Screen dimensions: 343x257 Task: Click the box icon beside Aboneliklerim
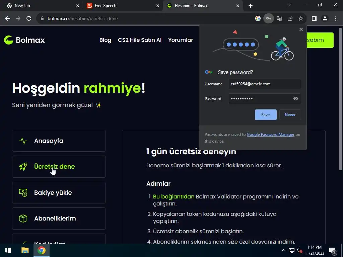point(23,219)
